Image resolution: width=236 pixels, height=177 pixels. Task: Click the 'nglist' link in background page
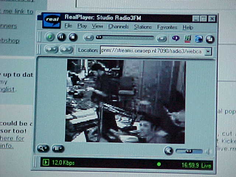[7, 89]
